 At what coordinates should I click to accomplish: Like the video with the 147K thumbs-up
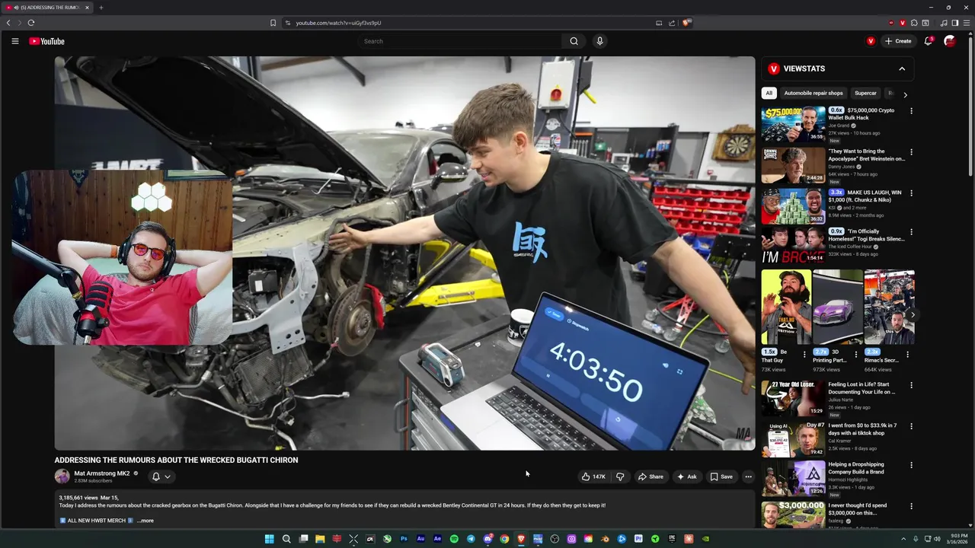click(x=593, y=476)
